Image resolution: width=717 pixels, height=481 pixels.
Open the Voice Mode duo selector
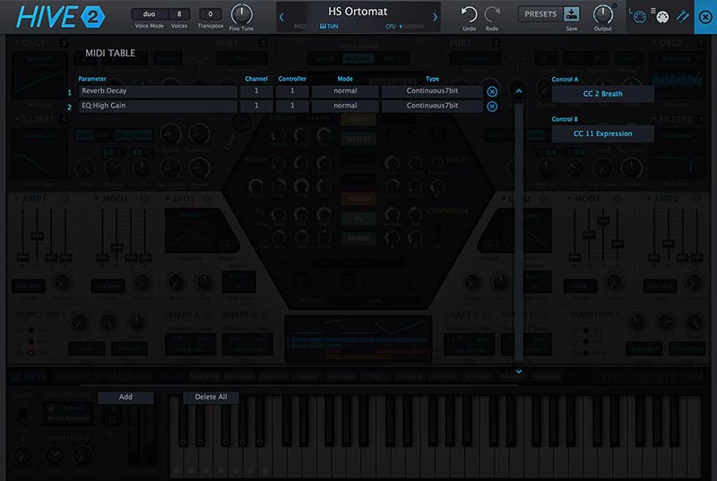click(x=150, y=14)
